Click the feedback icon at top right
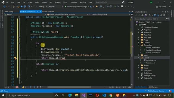Viewport: 174px width, 98px height. point(170,7)
